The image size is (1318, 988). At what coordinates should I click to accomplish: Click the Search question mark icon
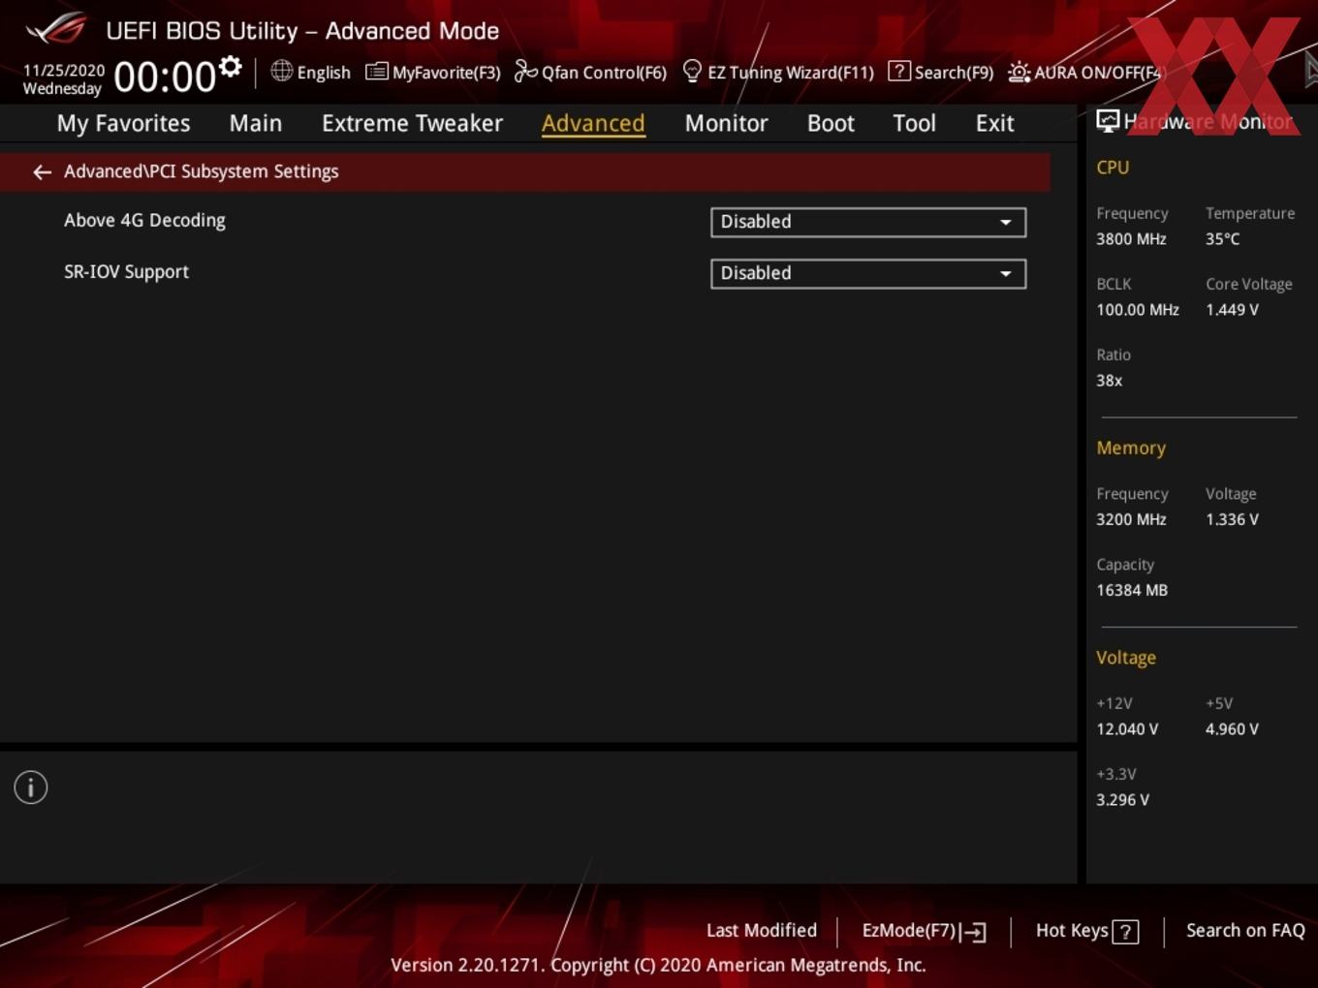click(x=899, y=71)
